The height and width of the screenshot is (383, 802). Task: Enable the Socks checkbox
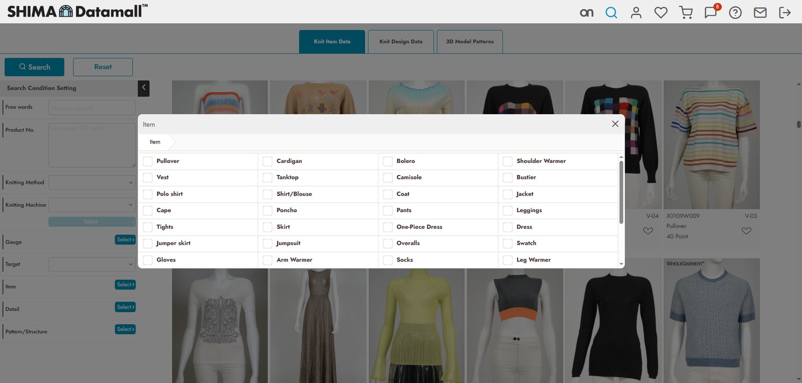(x=388, y=260)
